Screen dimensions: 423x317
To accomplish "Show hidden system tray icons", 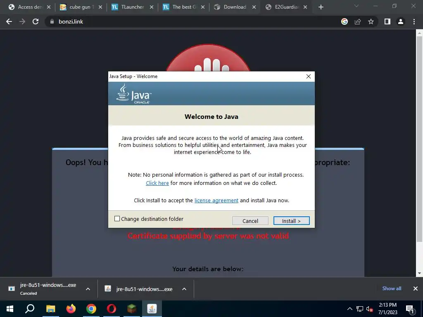I will click(349, 309).
